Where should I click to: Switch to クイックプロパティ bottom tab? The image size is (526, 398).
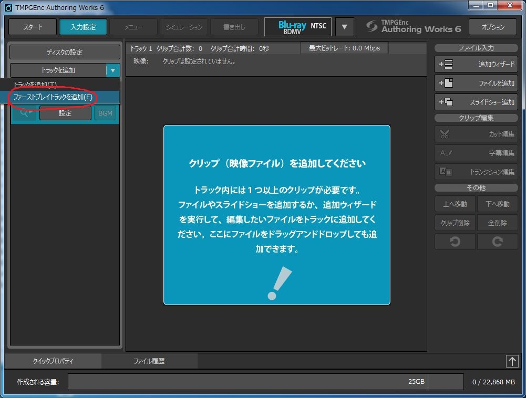53,361
